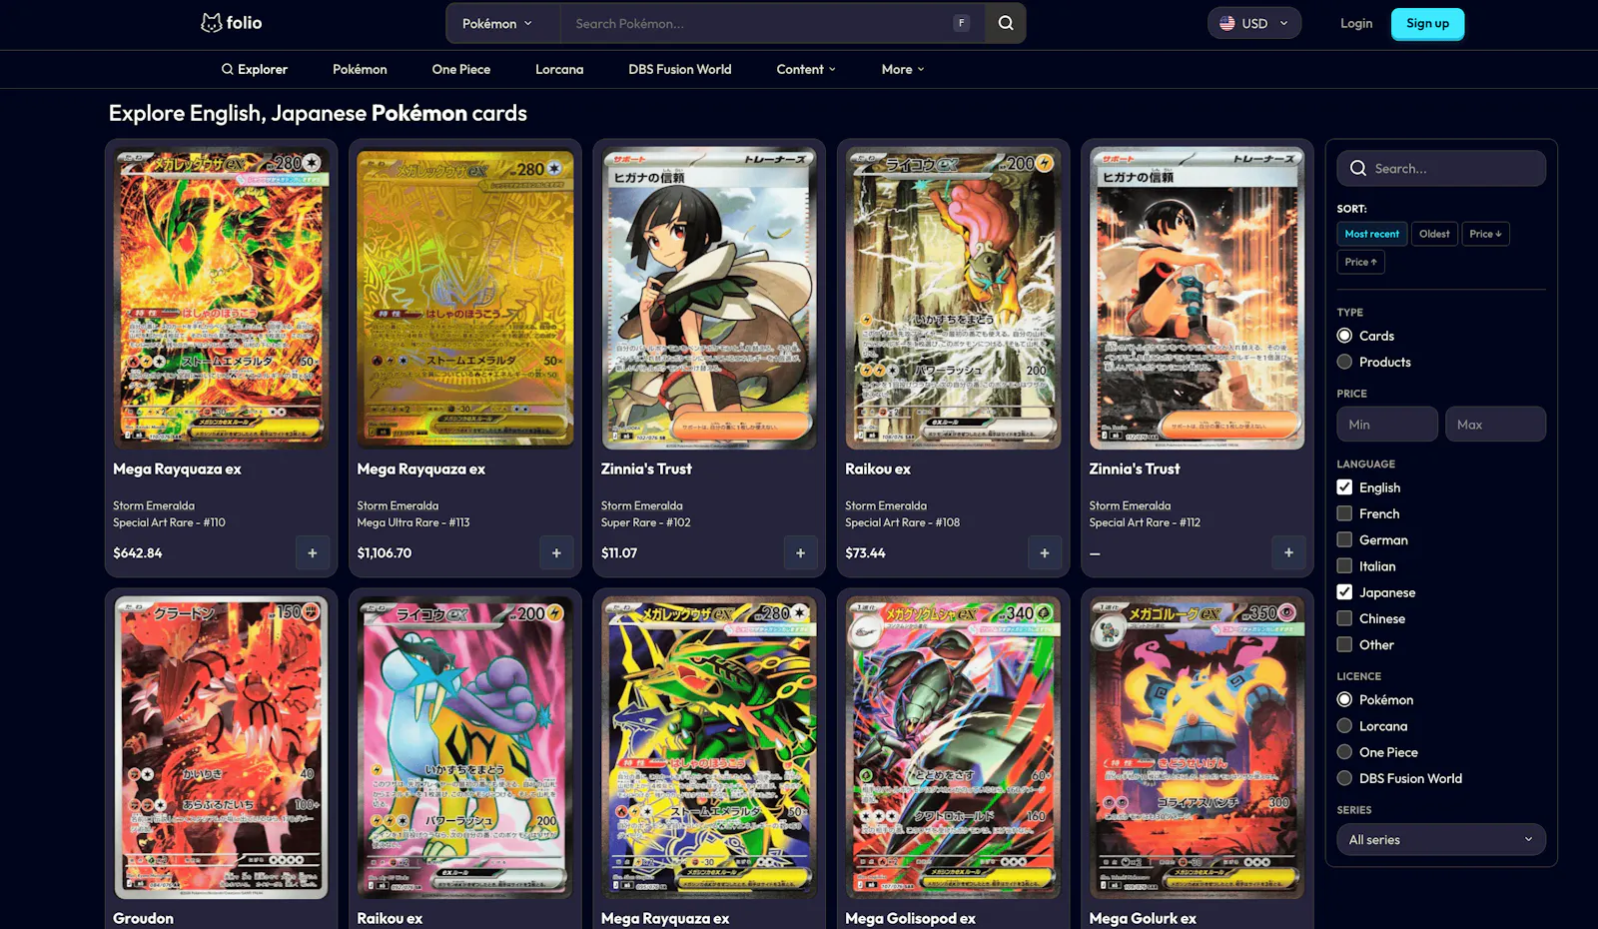Screen dimensions: 1598x929
Task: Select the One Piece licence radio button
Action: coord(1344,752)
